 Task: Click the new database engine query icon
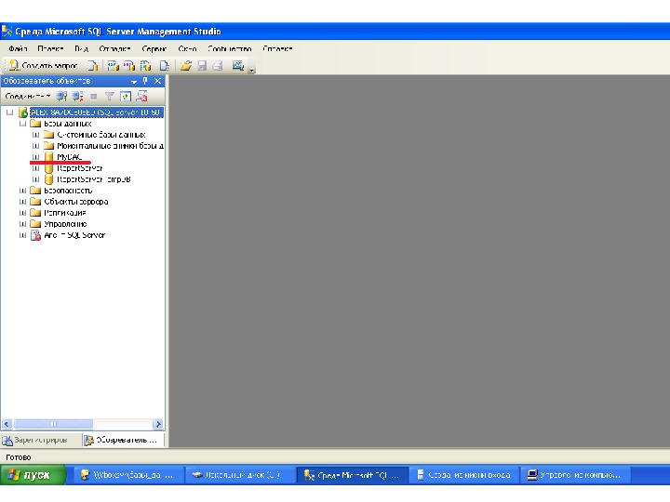(93, 66)
